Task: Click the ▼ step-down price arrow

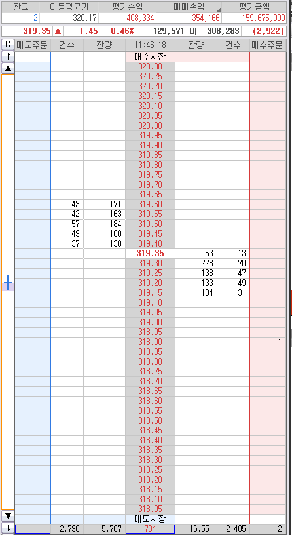Action: click(8, 515)
